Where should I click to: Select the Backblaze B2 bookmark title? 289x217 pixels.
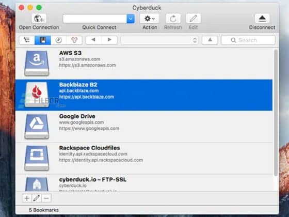tap(78, 85)
